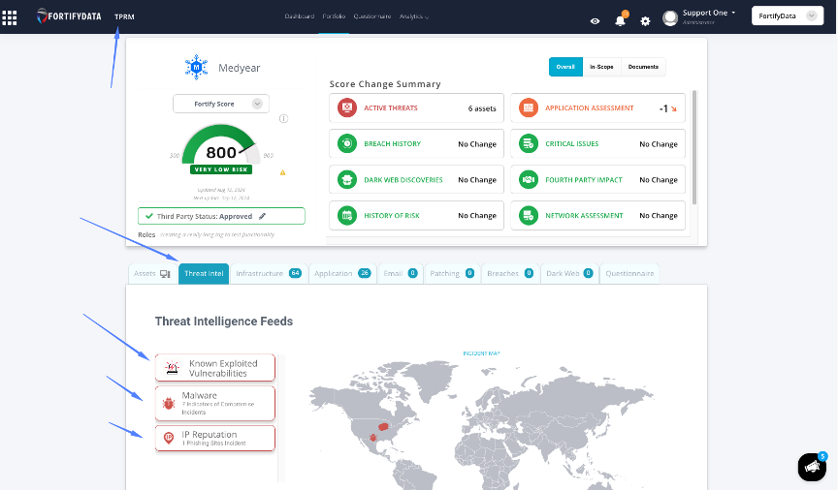Switch to the Breaches tab
Image resolution: width=838 pixels, height=490 pixels.
(x=510, y=273)
